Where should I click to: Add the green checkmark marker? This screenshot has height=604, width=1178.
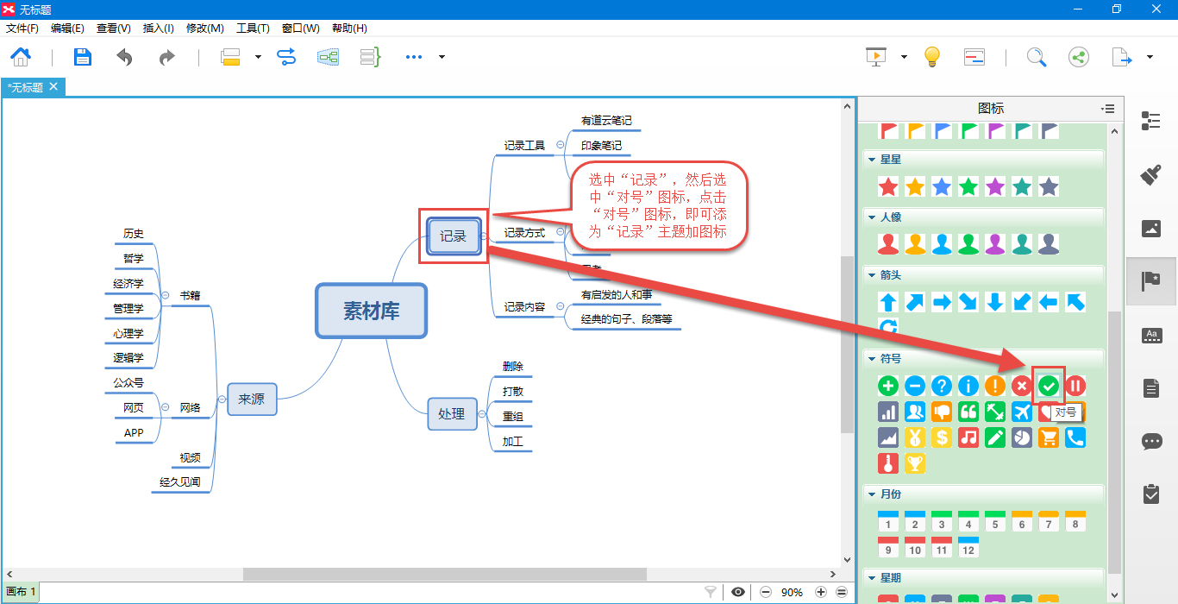coord(1048,386)
